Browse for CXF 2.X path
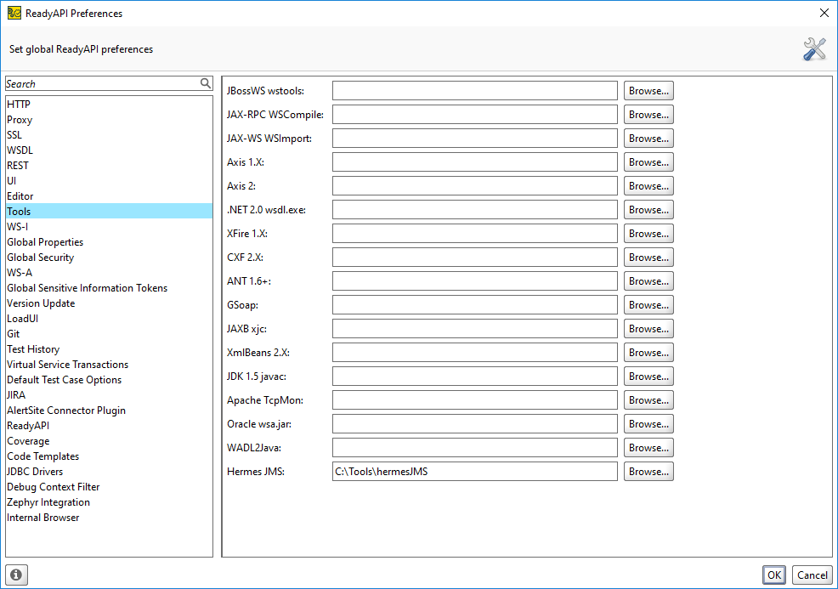The height and width of the screenshot is (589, 838). [648, 257]
